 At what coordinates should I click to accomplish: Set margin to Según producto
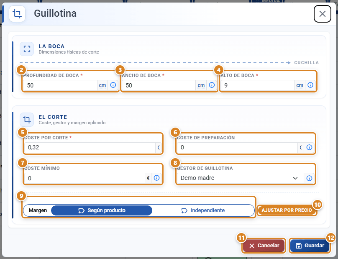click(x=102, y=210)
